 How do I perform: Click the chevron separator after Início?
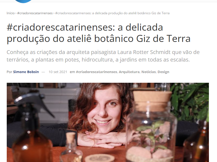[x=16, y=13]
